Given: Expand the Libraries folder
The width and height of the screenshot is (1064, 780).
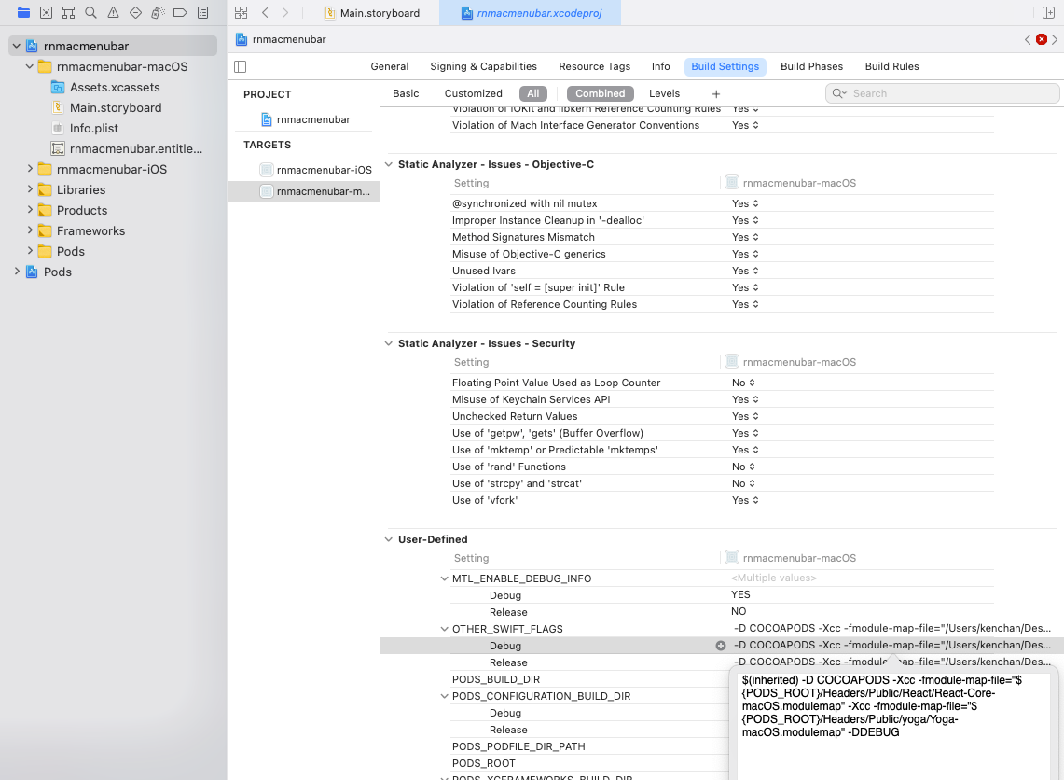Looking at the screenshot, I should [x=29, y=189].
